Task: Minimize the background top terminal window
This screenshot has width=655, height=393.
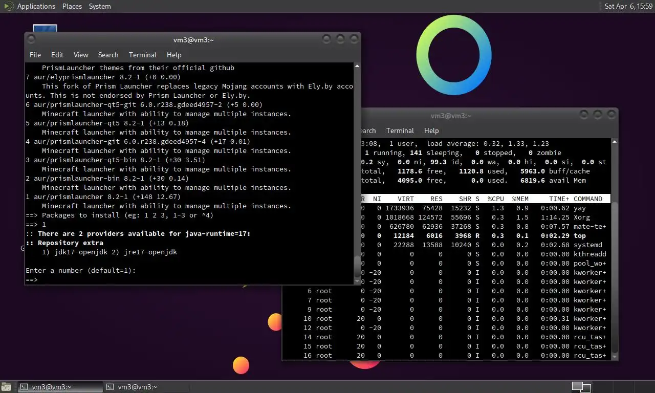Action: (584, 115)
